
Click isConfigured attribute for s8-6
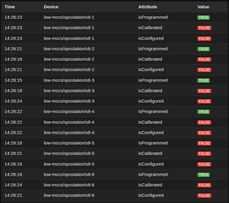[151, 196]
